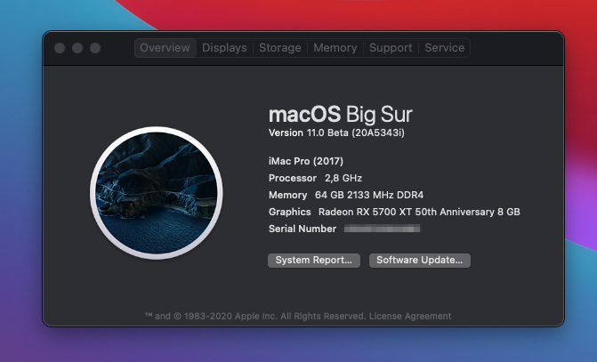The width and height of the screenshot is (597, 362).
Task: Open the Storage tab
Action: tap(280, 48)
